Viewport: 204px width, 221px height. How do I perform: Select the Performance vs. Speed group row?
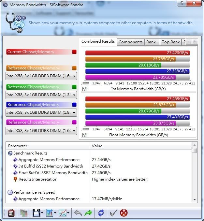(x=99, y=192)
